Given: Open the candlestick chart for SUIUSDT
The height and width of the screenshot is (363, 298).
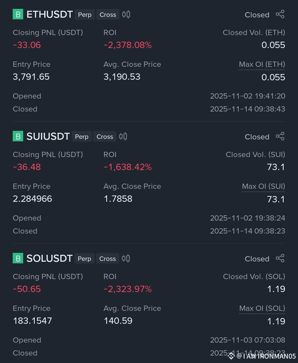Looking at the screenshot, I should point(123,136).
